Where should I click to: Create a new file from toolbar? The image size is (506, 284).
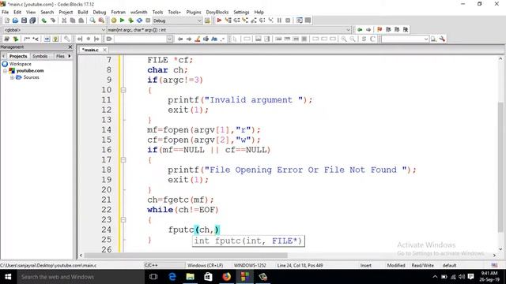(x=7, y=21)
